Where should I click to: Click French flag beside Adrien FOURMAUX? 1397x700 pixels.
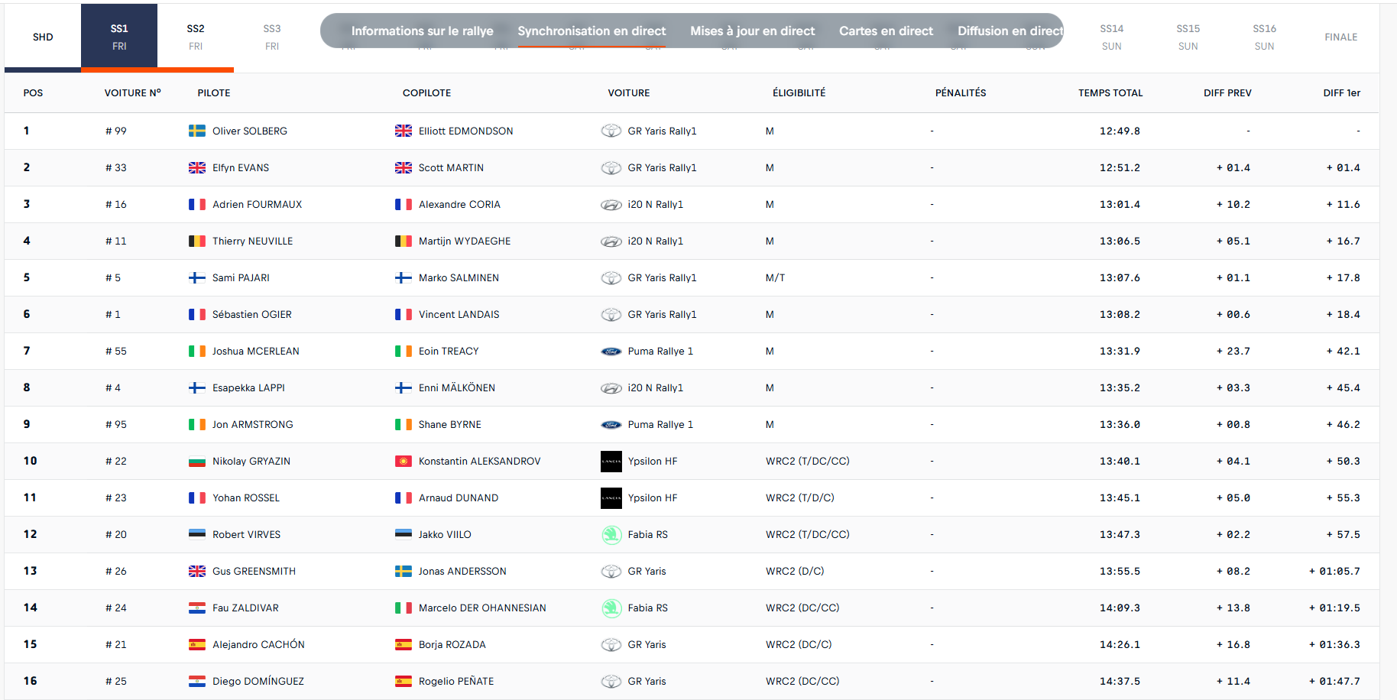(197, 204)
